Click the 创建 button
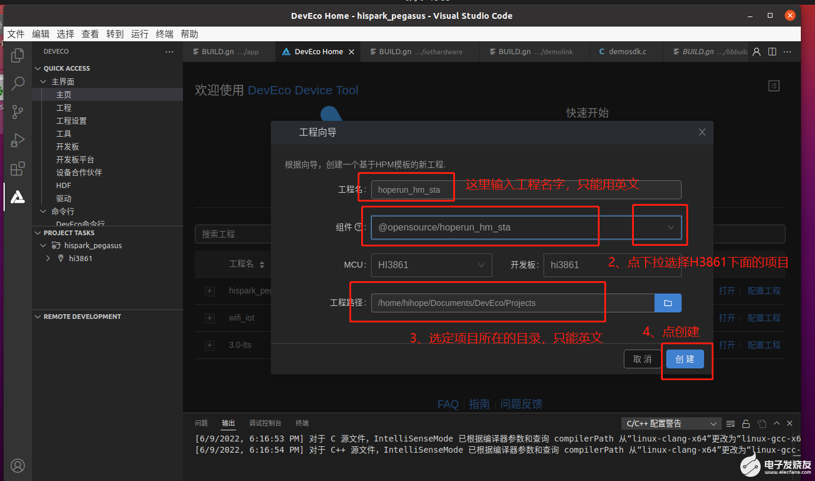 coord(685,359)
